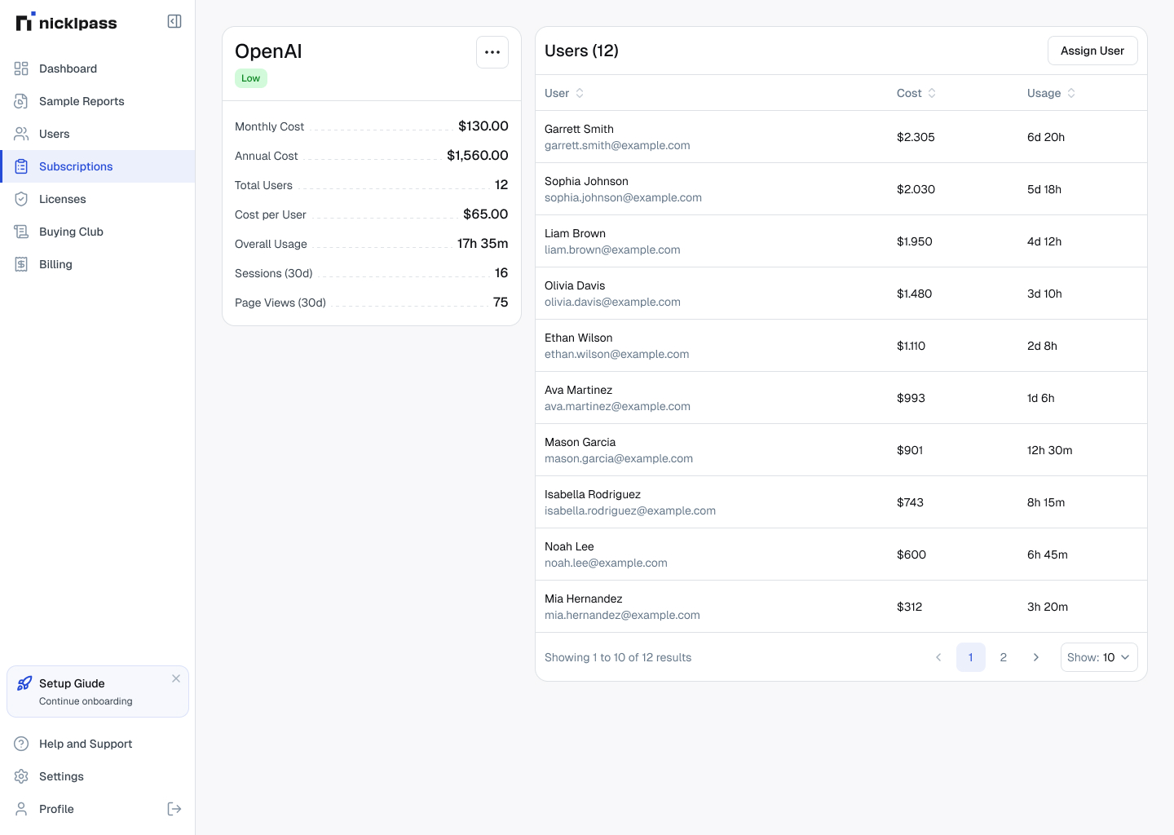This screenshot has width=1174, height=835.
Task: Click the Dashboard grid icon
Action: (x=21, y=68)
